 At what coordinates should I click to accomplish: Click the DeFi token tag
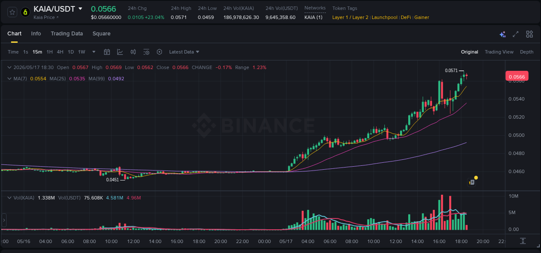tap(406, 17)
